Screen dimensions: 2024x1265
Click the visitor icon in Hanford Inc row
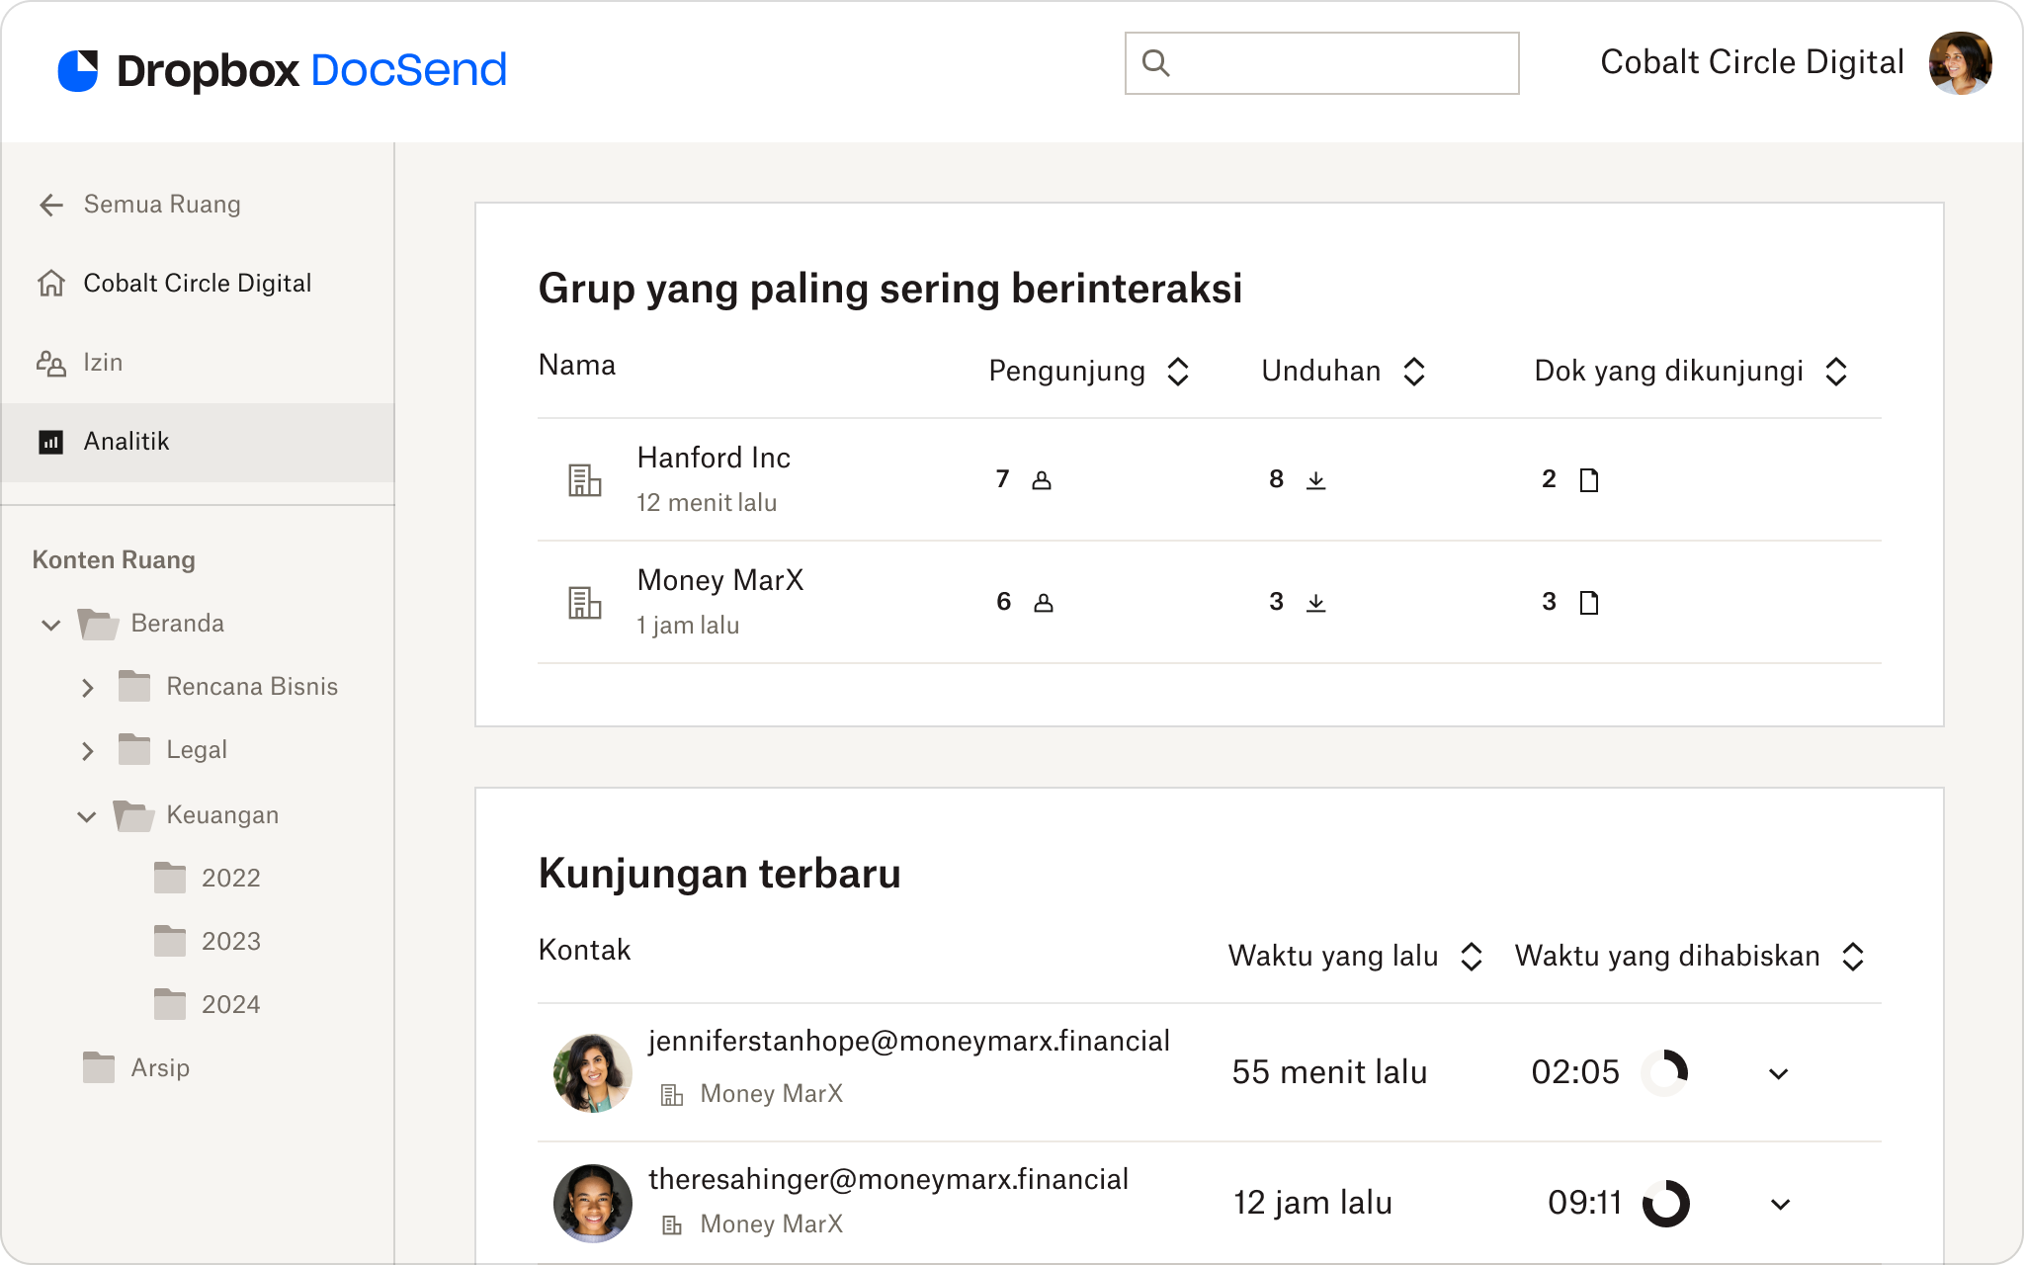[1042, 480]
